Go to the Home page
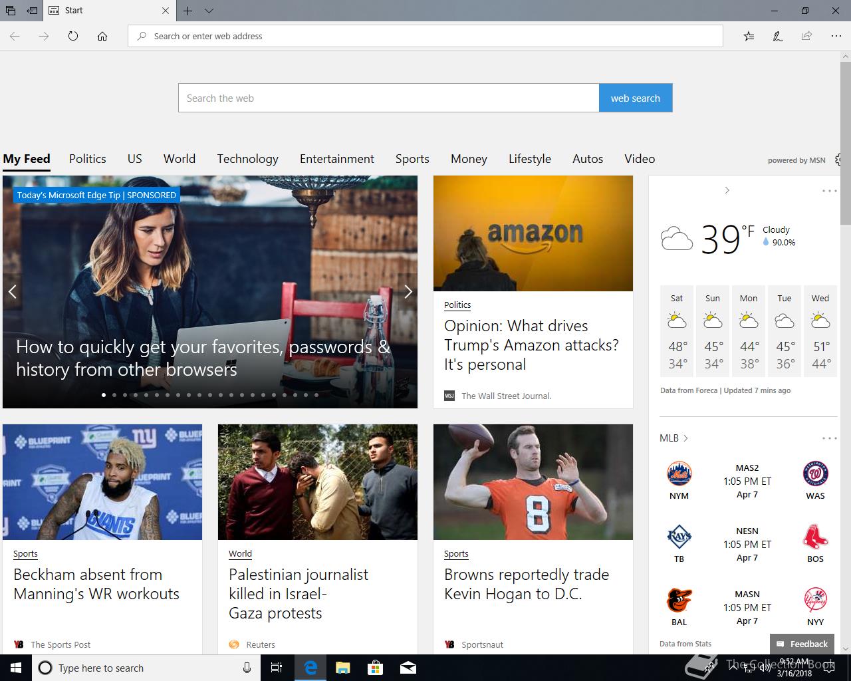The width and height of the screenshot is (851, 681). 102,36
